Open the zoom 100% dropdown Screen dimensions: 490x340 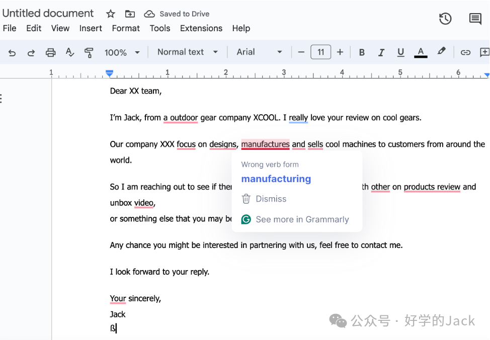click(x=122, y=52)
